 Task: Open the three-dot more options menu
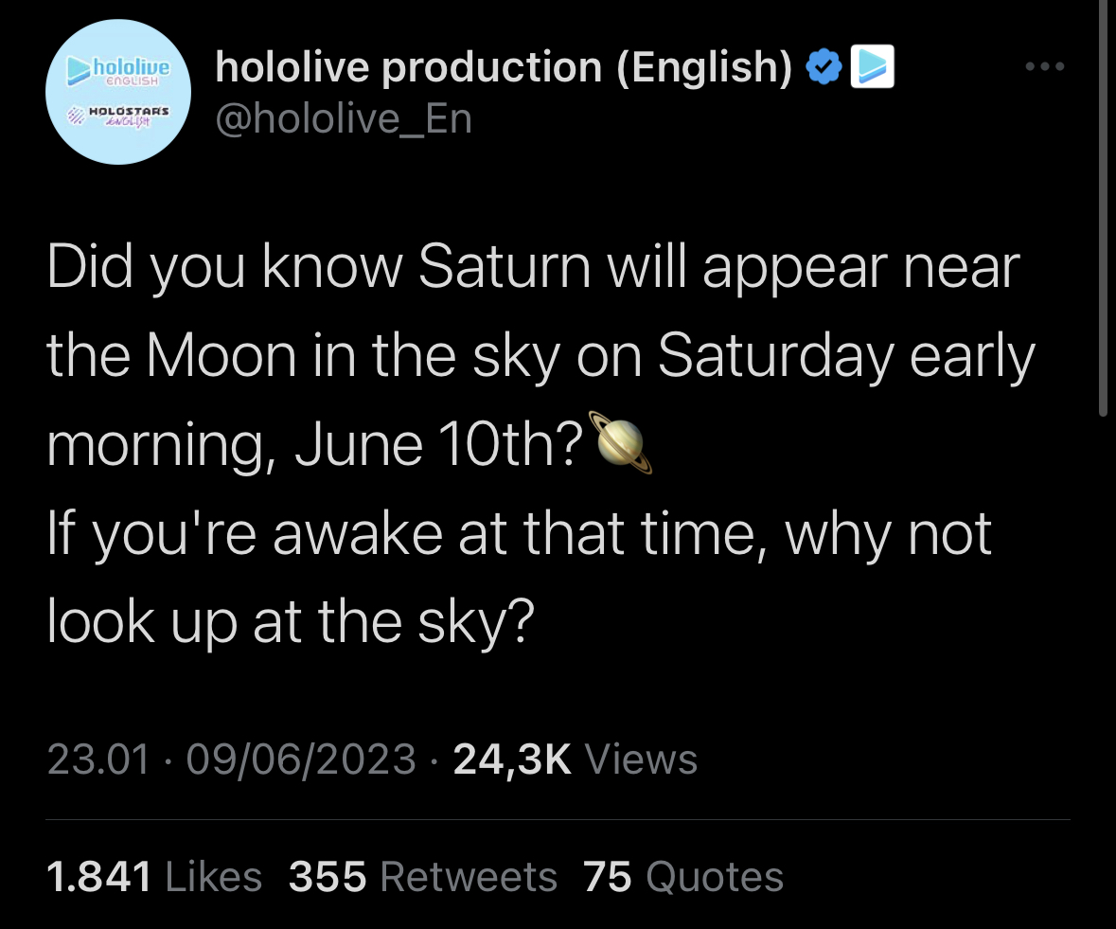pos(1045,67)
